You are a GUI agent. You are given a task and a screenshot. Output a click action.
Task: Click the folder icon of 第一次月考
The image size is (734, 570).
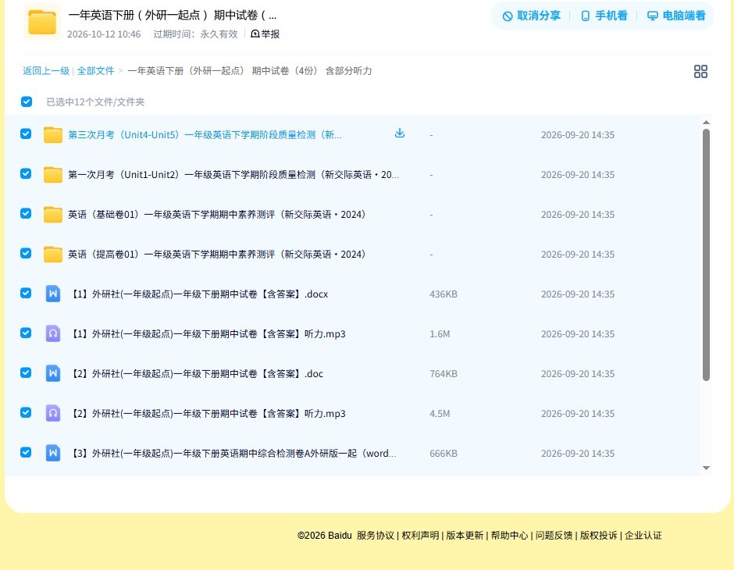(53, 175)
